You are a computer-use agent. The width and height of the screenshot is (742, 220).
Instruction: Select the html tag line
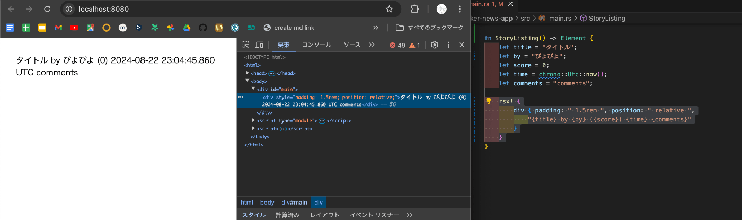pyautogui.click(x=252, y=65)
